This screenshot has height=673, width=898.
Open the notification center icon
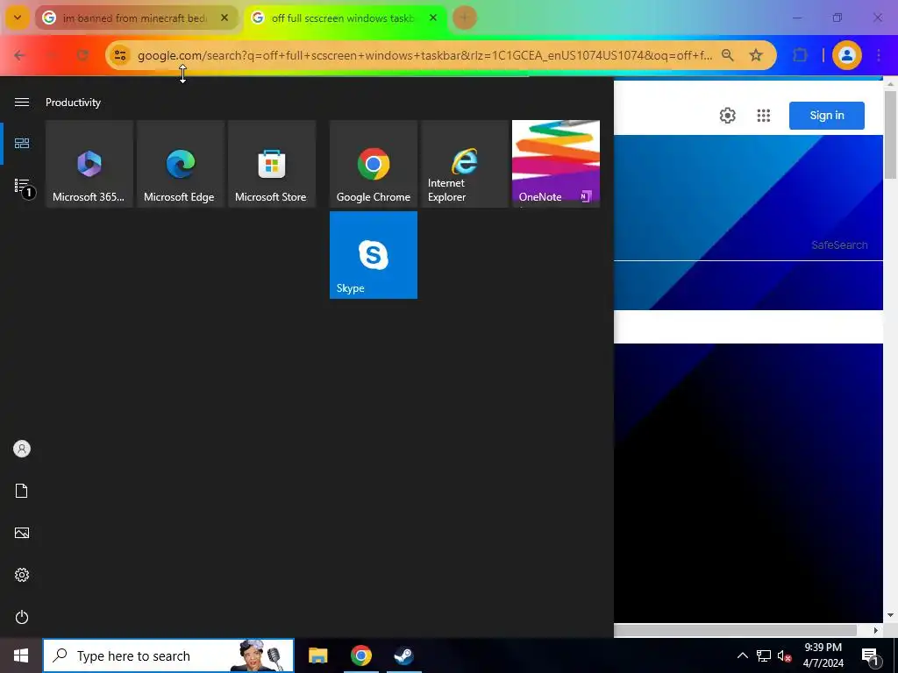pos(871,655)
